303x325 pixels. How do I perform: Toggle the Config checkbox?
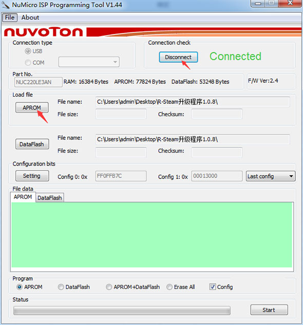213,286
